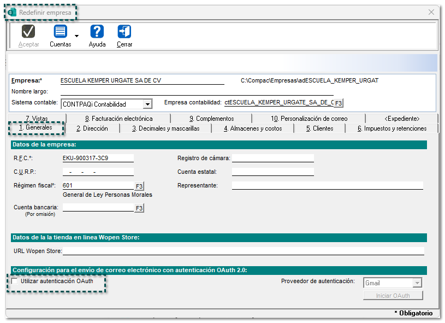Open the Cuentas toolbar icon

click(60, 32)
